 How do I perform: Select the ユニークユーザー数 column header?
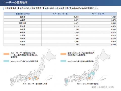pos(60,14)
